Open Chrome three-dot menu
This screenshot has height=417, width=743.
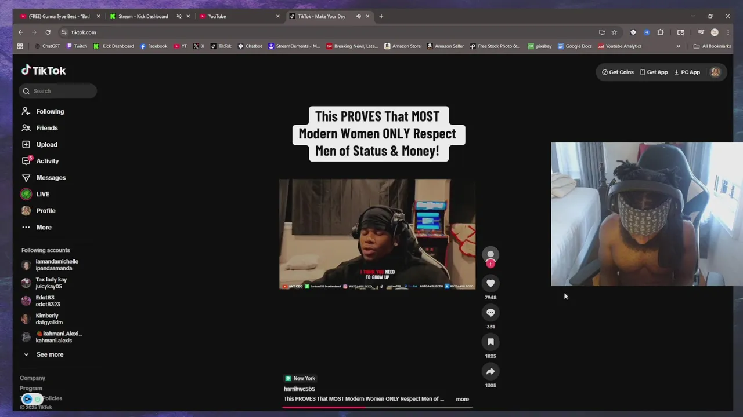point(728,32)
